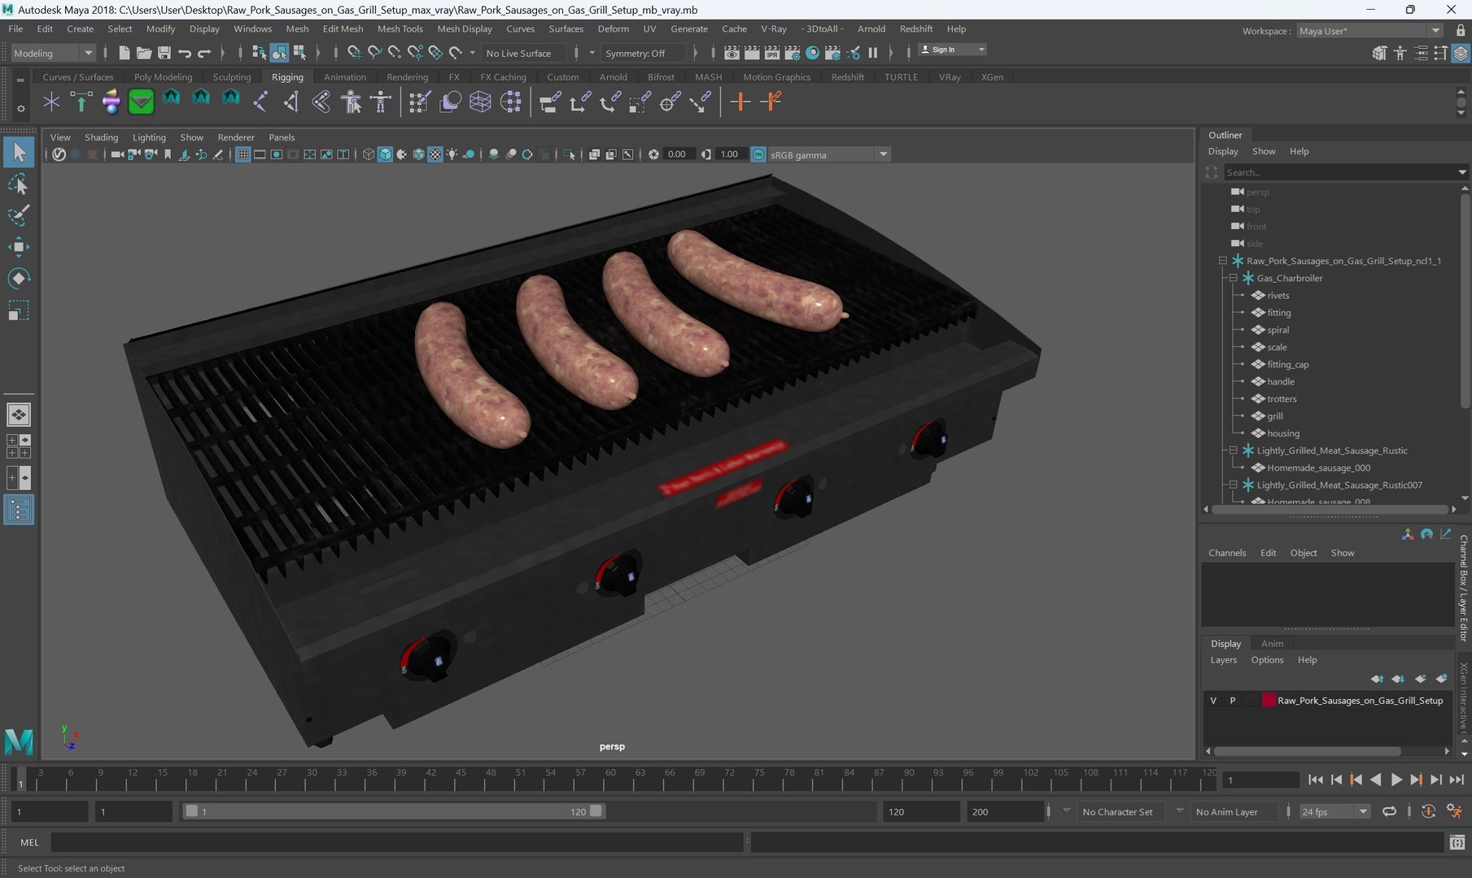Collapse the Gas_Charbroiler tree node
The width and height of the screenshot is (1472, 878).
[1234, 278]
